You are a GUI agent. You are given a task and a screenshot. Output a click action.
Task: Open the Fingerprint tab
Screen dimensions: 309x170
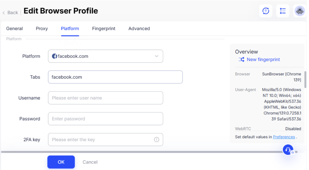tap(104, 29)
